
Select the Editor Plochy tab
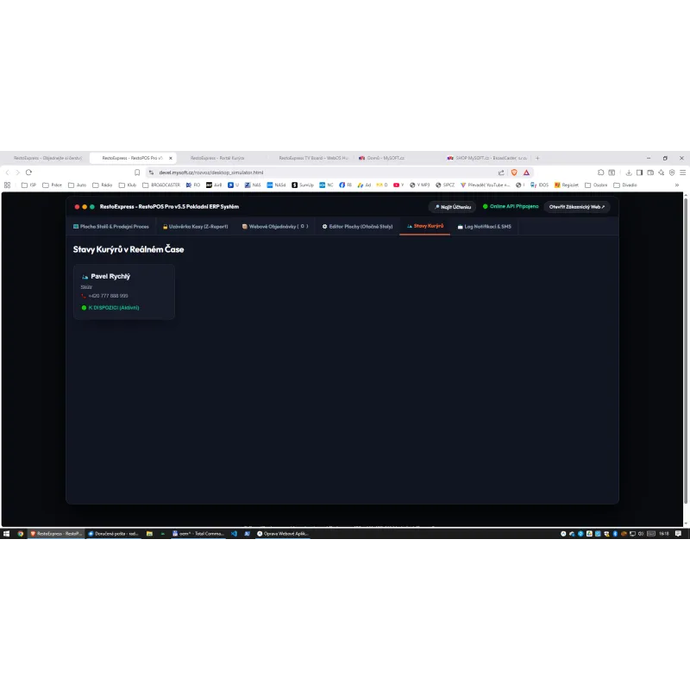pos(357,227)
